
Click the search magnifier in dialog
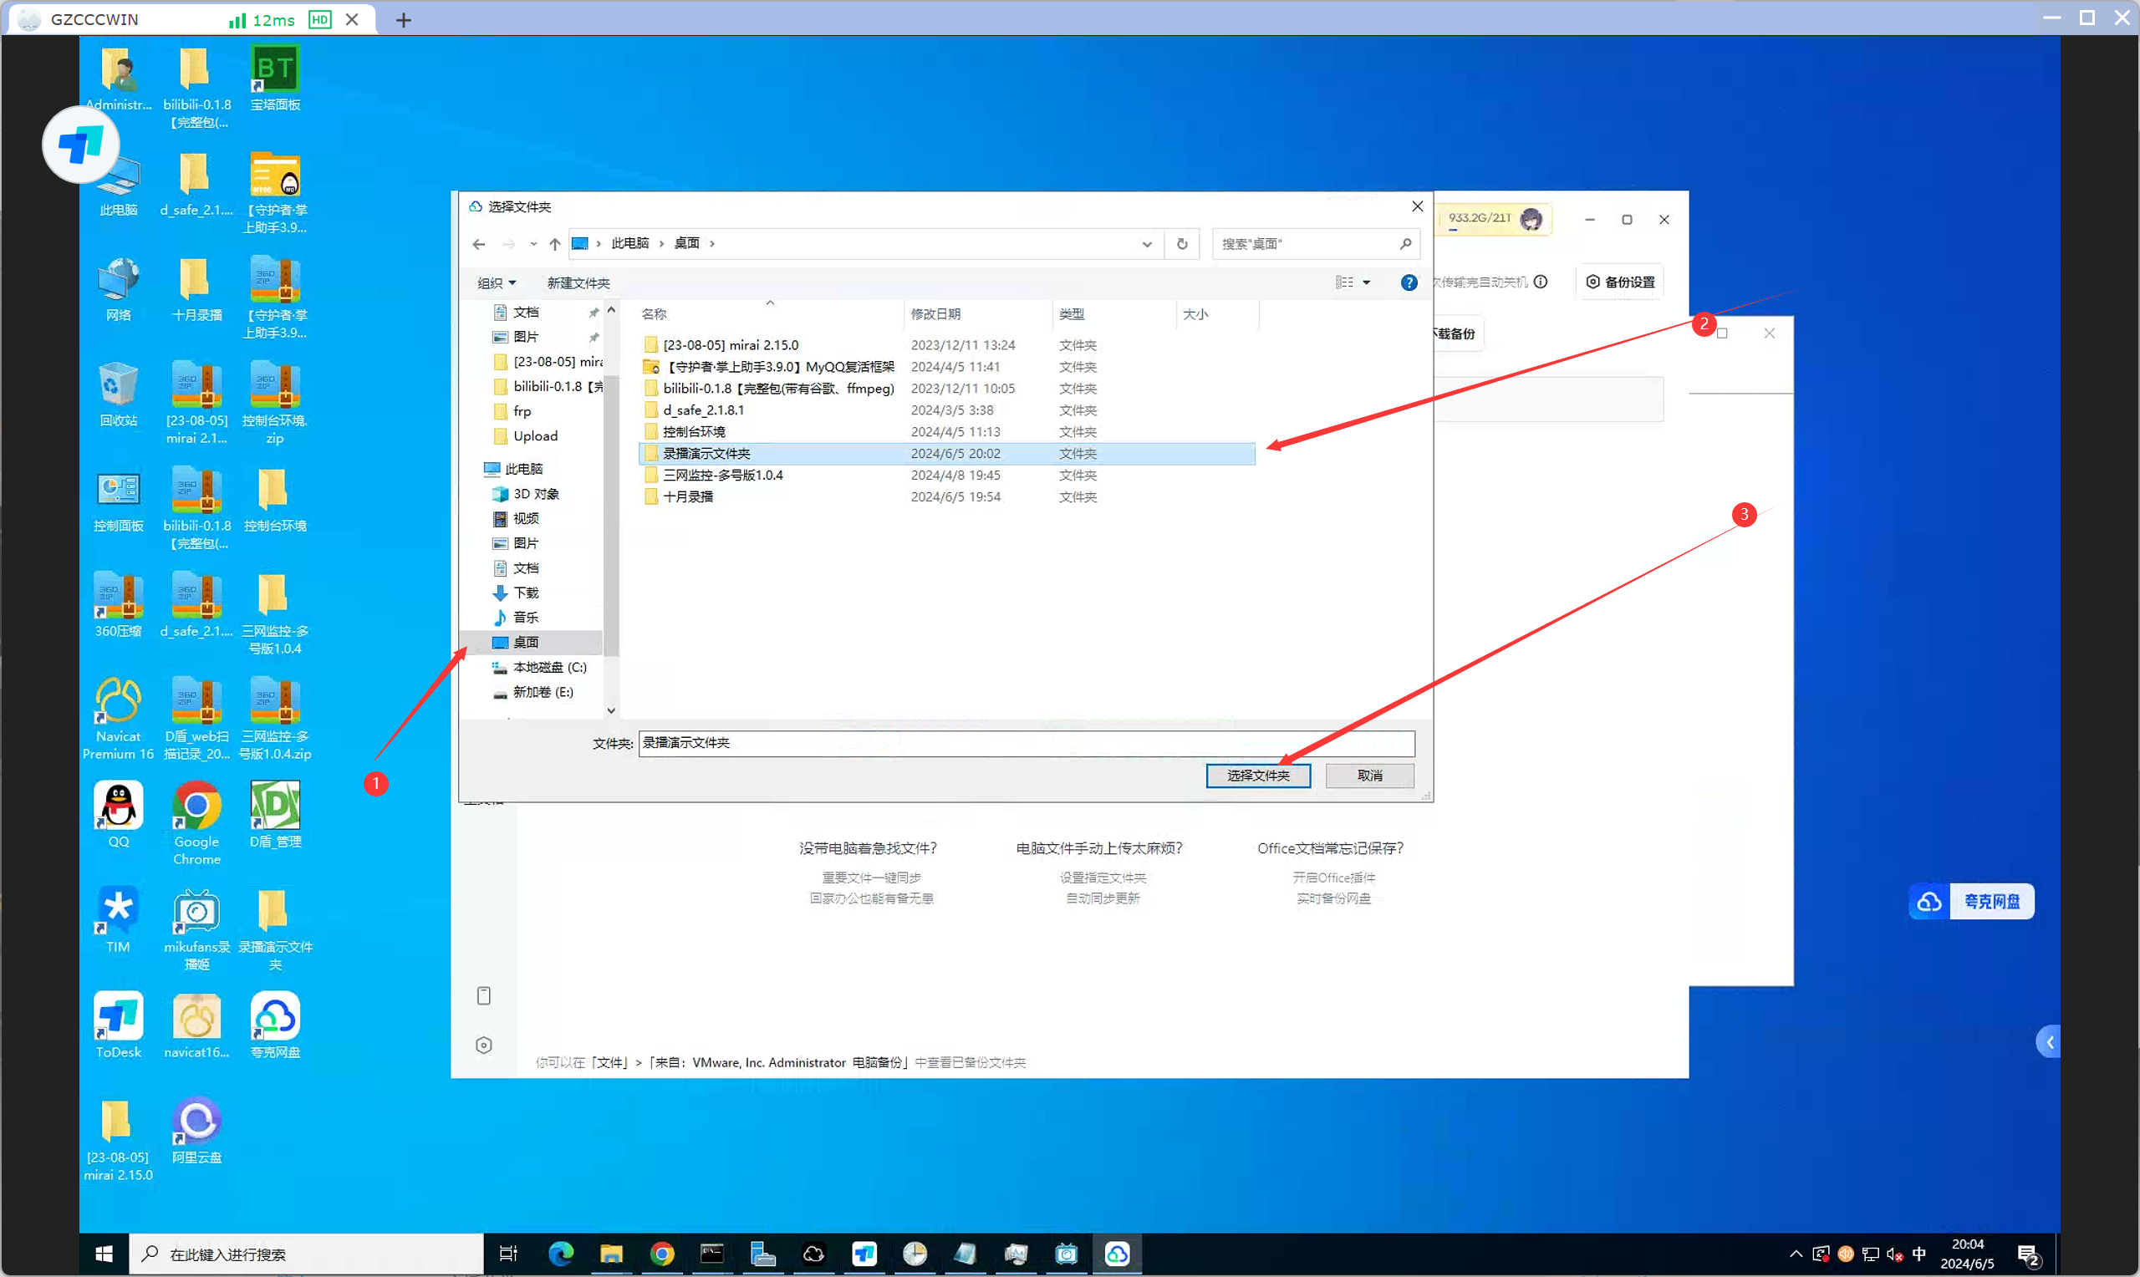[x=1405, y=244]
